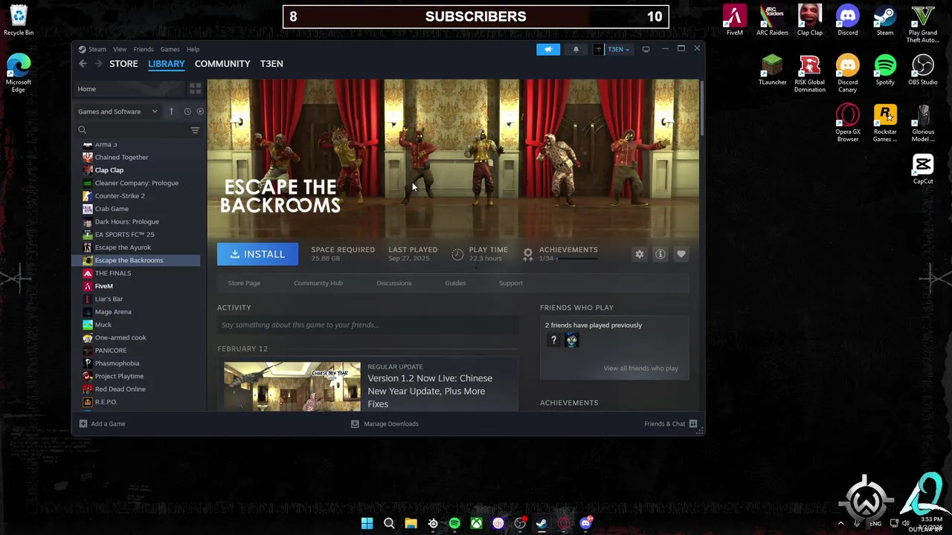Screen dimensions: 952x535
Task: Open taskbar search magnifier
Action: 389,523
